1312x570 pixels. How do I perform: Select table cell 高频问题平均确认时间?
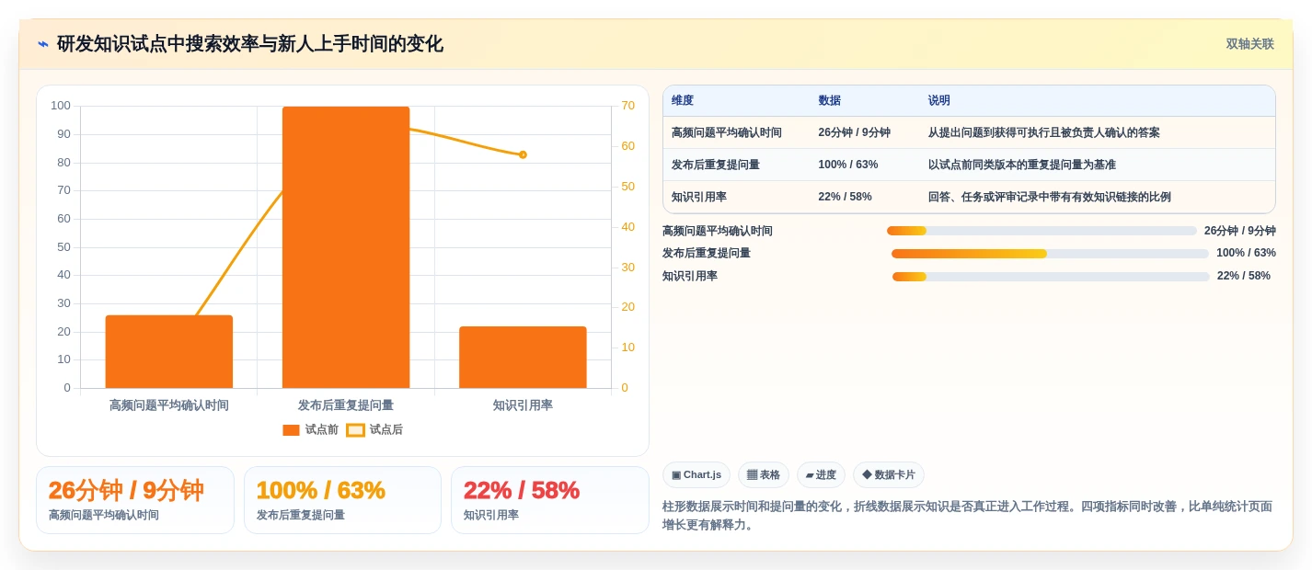click(727, 132)
